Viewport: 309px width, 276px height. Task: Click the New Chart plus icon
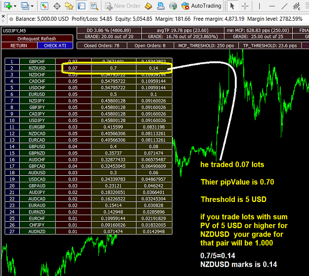[x=8, y=6]
